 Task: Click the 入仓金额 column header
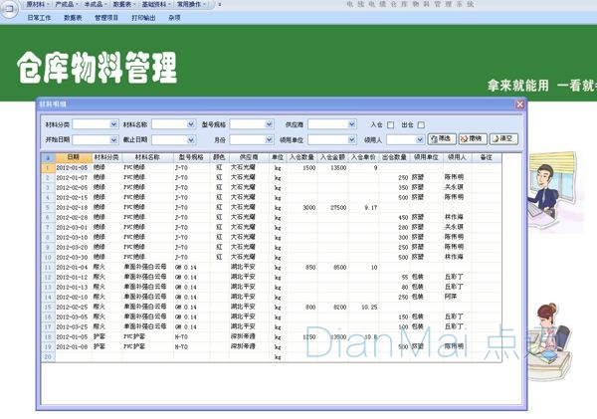point(332,157)
